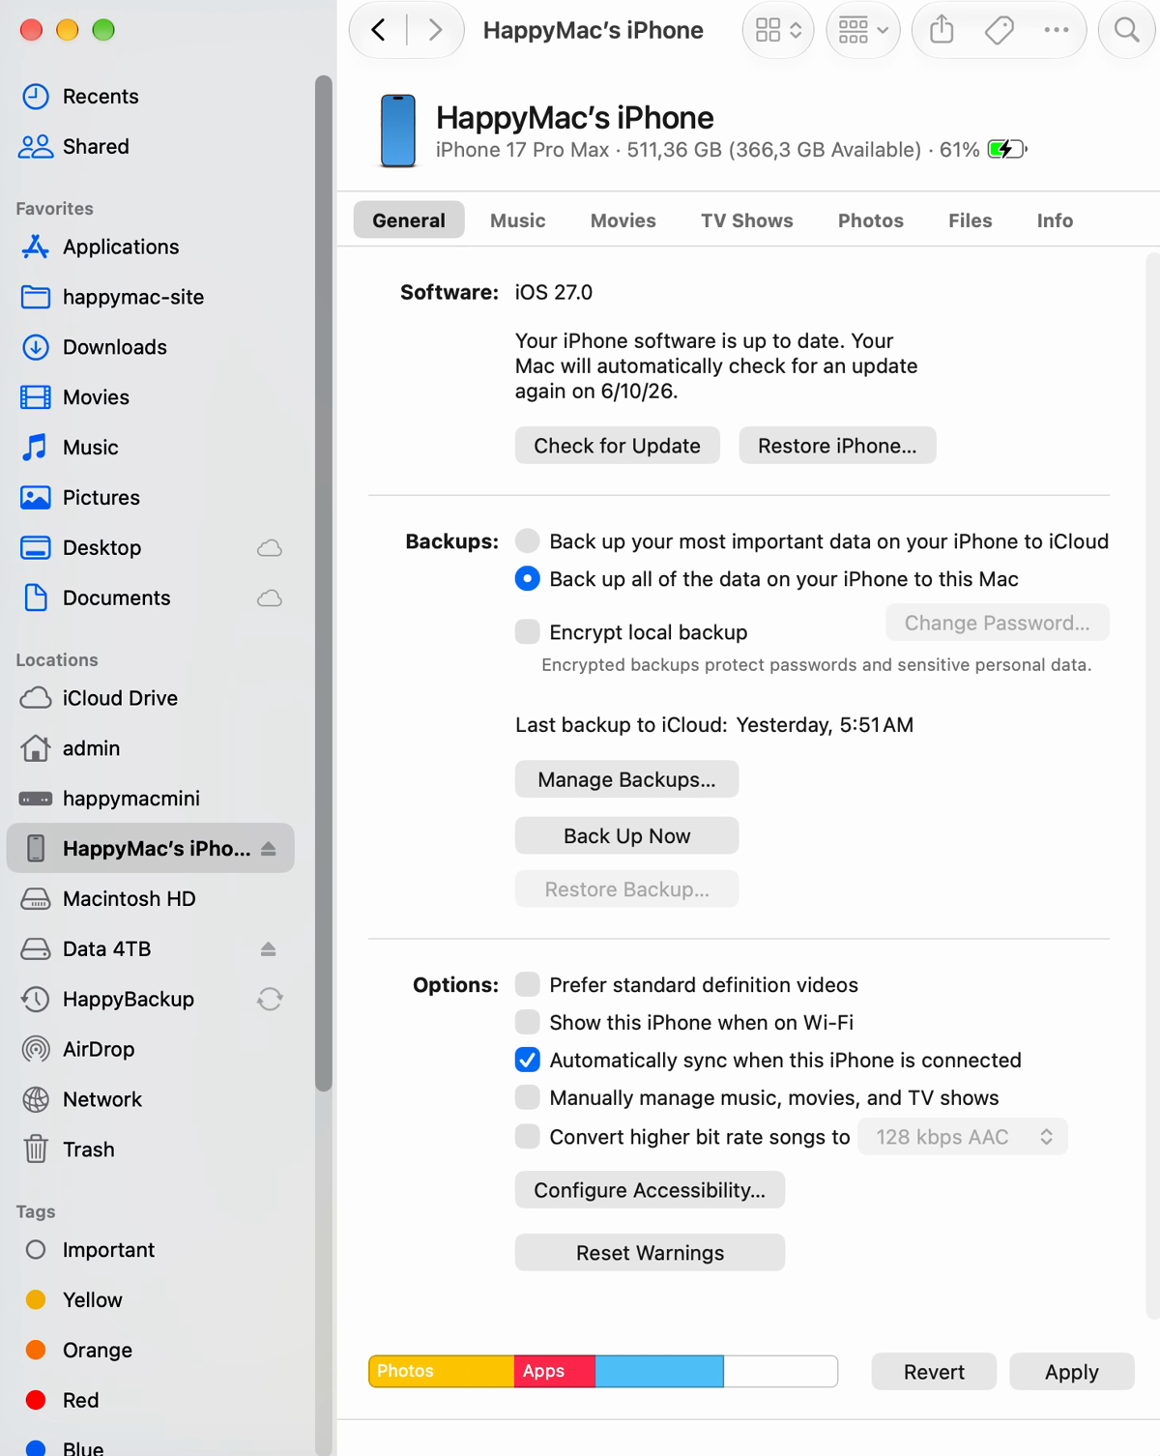Click Restore iPhone... button
Viewport: 1160px width, 1456px height.
[837, 446]
